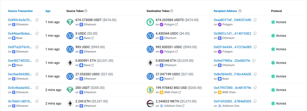The image size is (307, 111).
Task: Select 0.850348 ETH destination amount
Action: (166, 60)
